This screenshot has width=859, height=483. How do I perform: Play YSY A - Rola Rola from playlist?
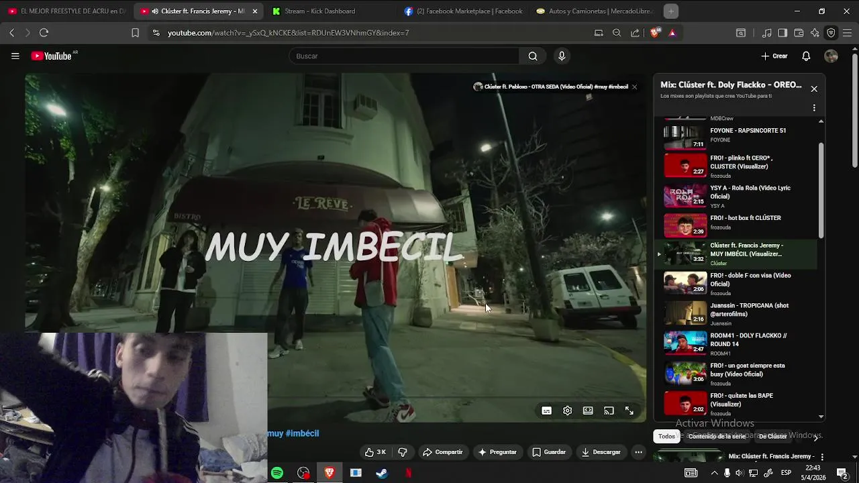pyautogui.click(x=737, y=196)
